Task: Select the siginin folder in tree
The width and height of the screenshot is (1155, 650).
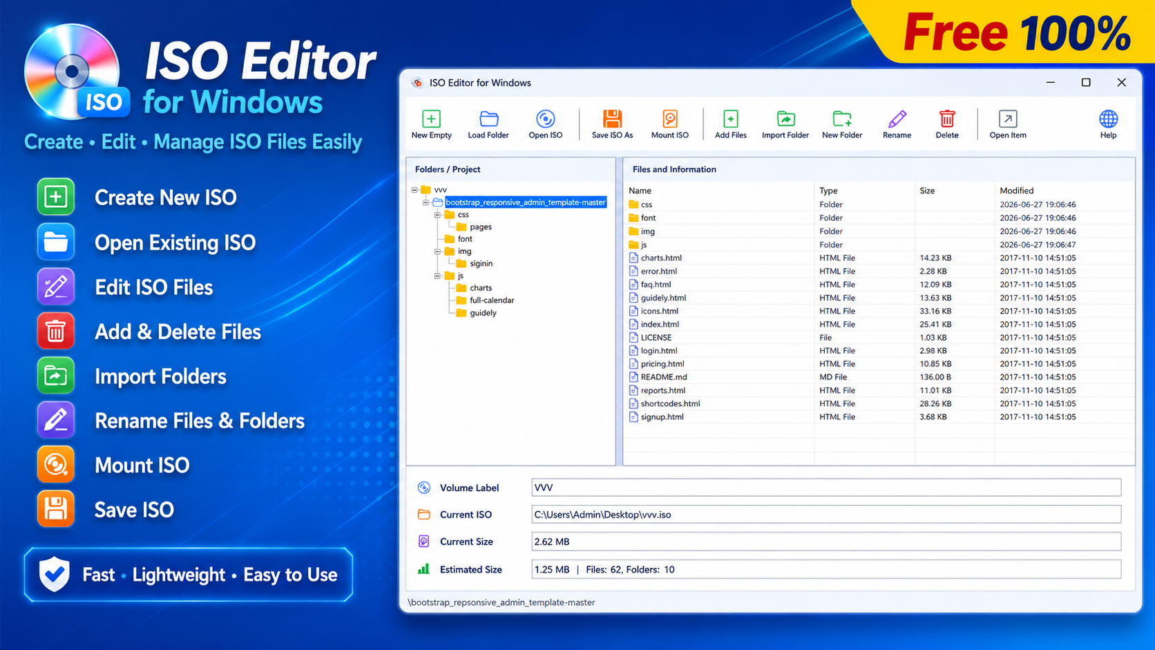Action: (x=481, y=263)
